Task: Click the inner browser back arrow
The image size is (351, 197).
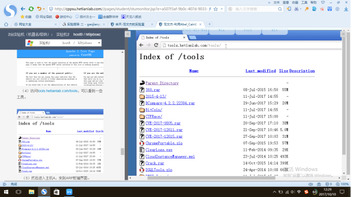Action: (141, 45)
